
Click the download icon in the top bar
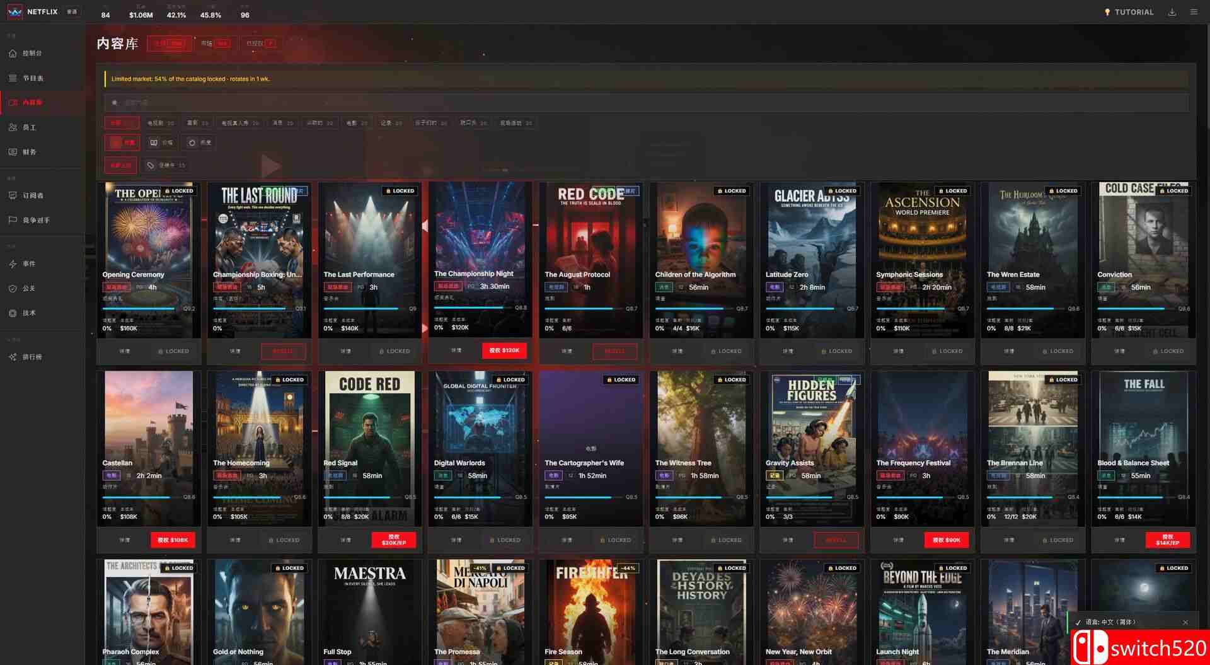1172,12
